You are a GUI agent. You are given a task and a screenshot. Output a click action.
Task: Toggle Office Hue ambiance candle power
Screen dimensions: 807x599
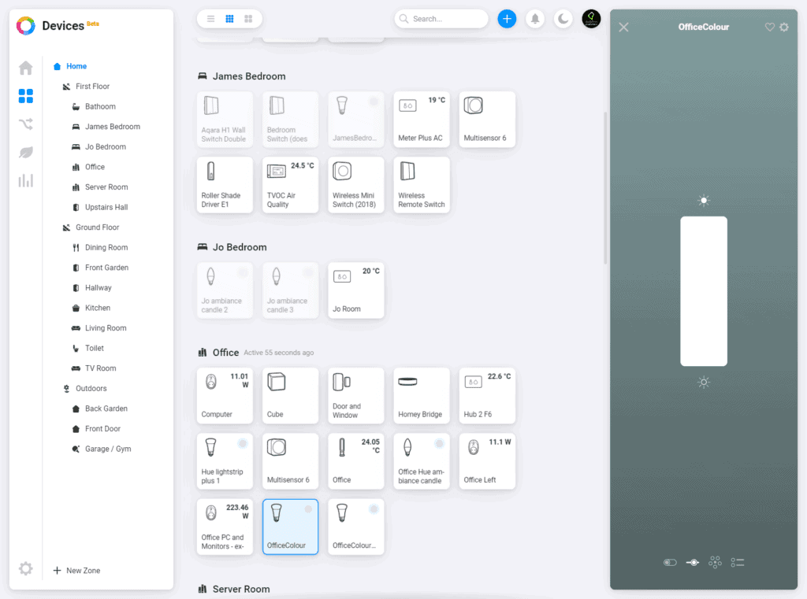pos(440,444)
